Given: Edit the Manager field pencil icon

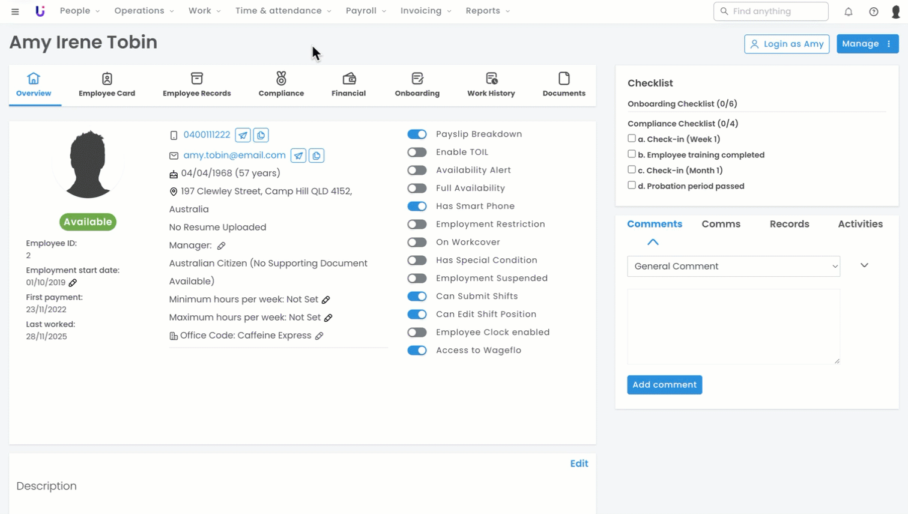Looking at the screenshot, I should [221, 246].
